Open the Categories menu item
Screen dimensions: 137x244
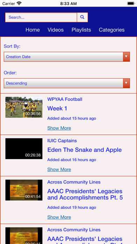click(x=112, y=30)
